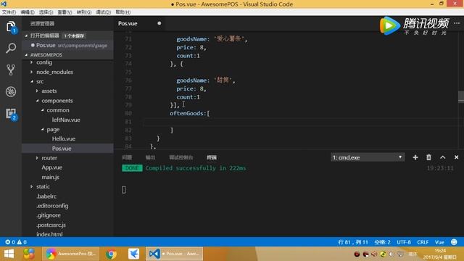
Task: Open Chrome from the taskbar
Action: pyautogui.click(x=111, y=254)
